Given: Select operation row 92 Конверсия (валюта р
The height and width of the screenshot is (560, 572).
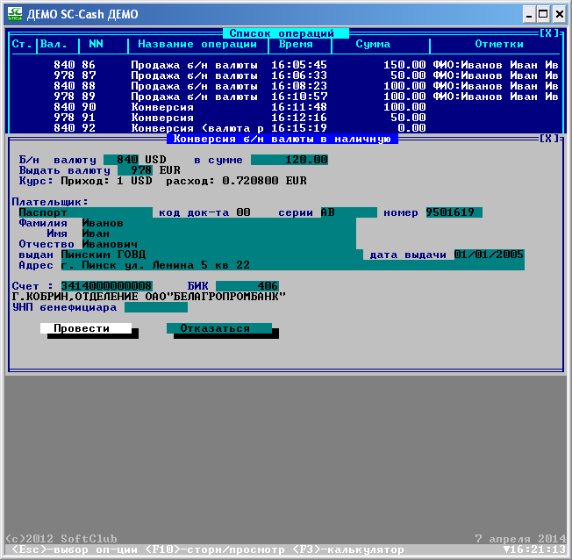Looking at the screenshot, I should pos(286,128).
